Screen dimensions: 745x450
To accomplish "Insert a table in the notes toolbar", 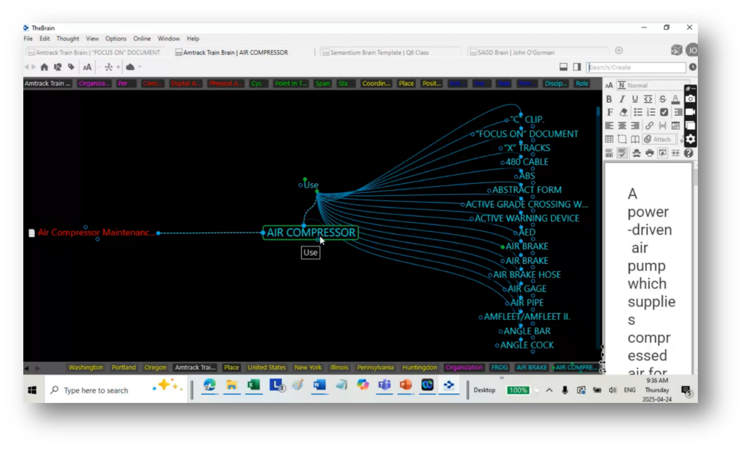I will click(x=609, y=139).
